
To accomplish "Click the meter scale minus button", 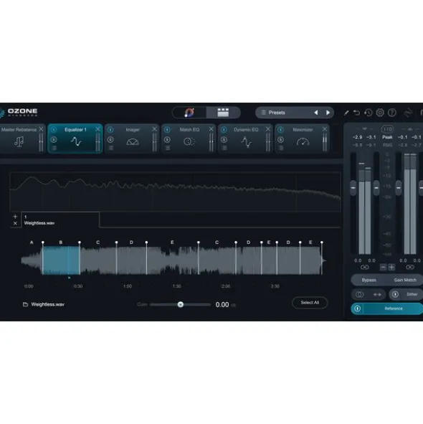I will tap(383, 268).
